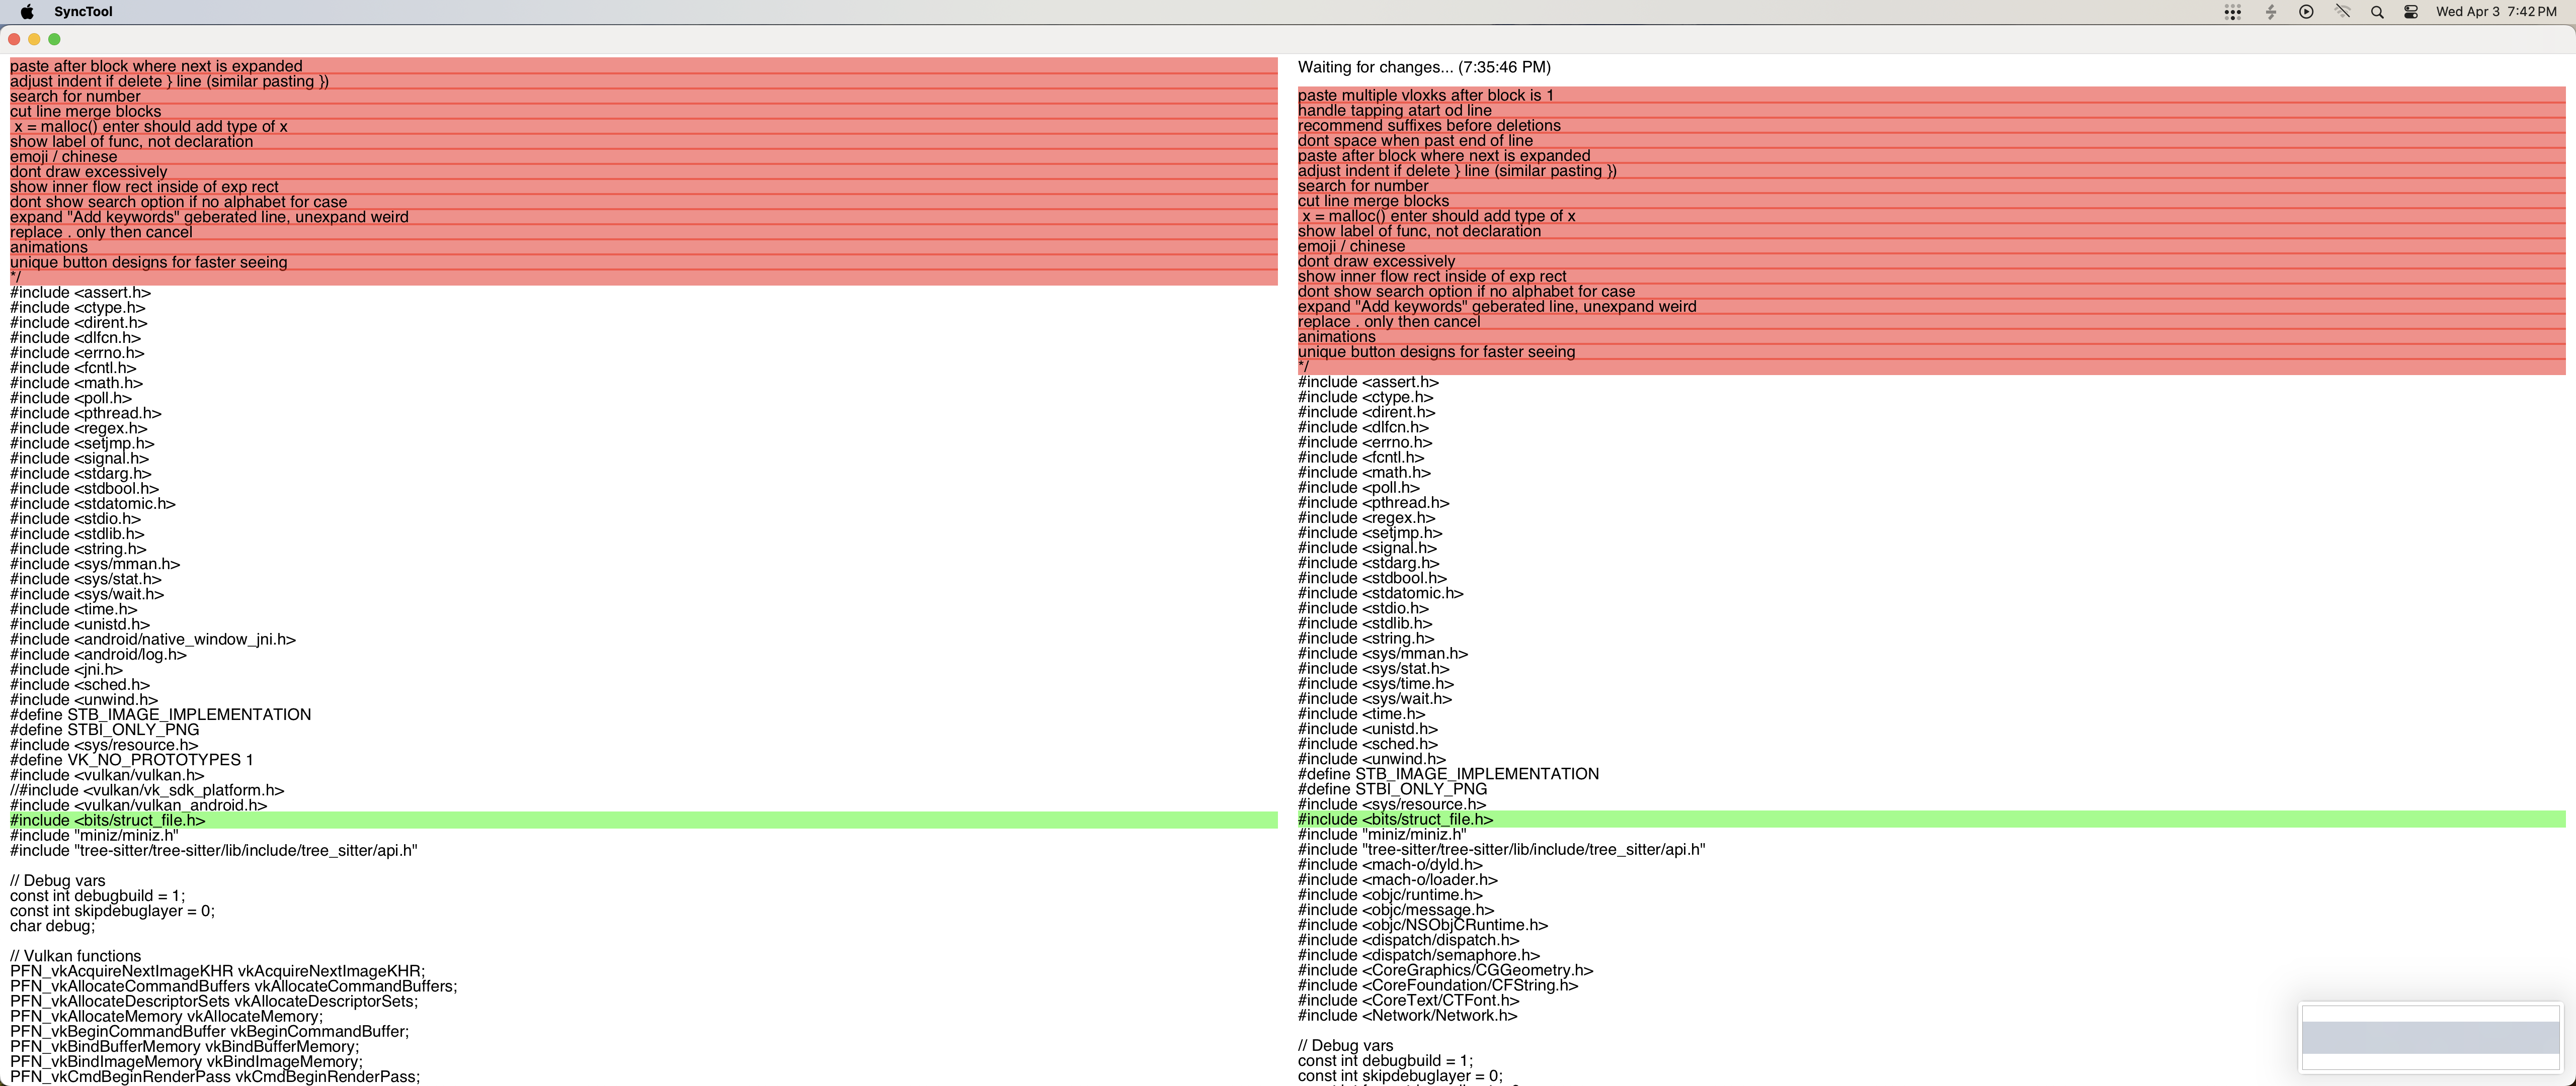
Task: Click the dot-grid menu bar icon
Action: tap(2232, 12)
